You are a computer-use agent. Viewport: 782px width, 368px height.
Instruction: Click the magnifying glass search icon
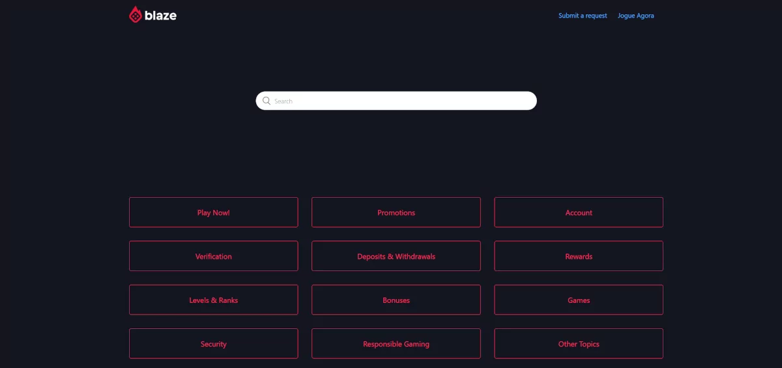(267, 101)
